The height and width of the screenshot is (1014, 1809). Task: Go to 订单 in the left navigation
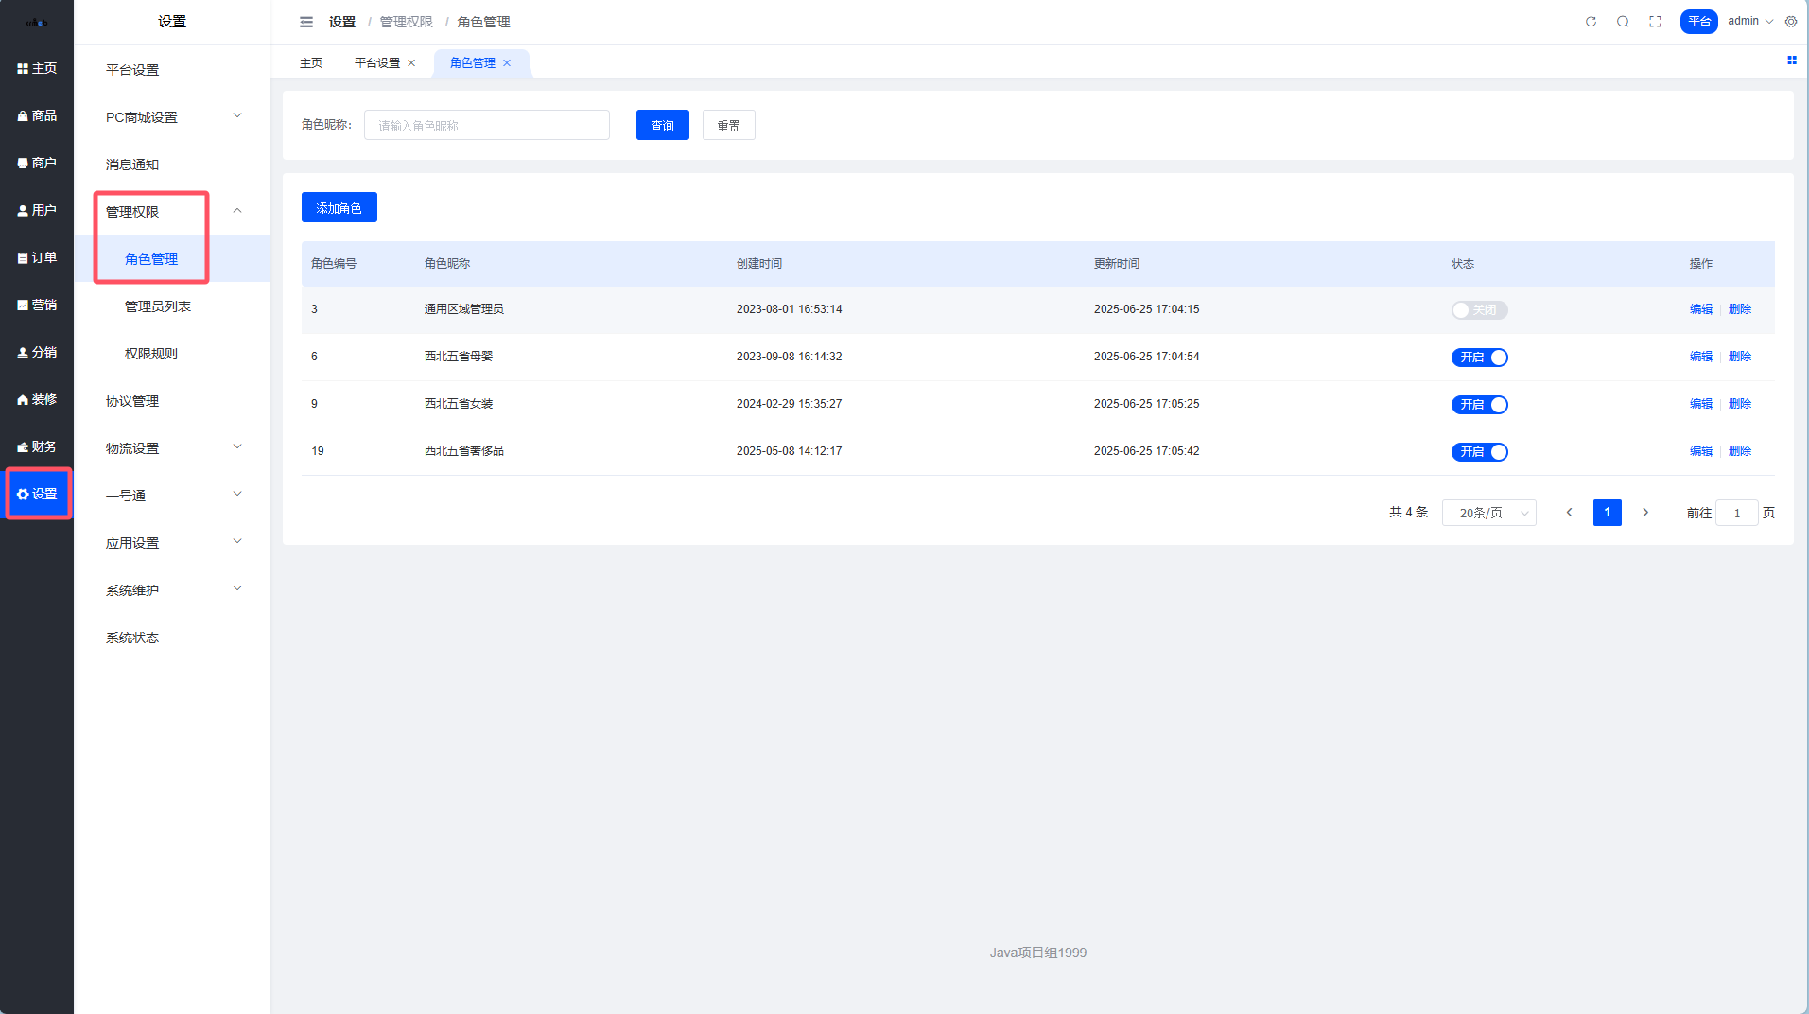coord(37,257)
